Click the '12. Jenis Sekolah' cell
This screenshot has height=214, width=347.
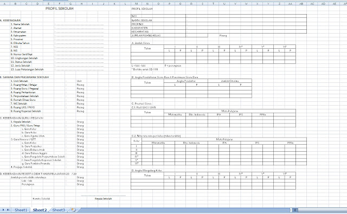(x=21, y=66)
